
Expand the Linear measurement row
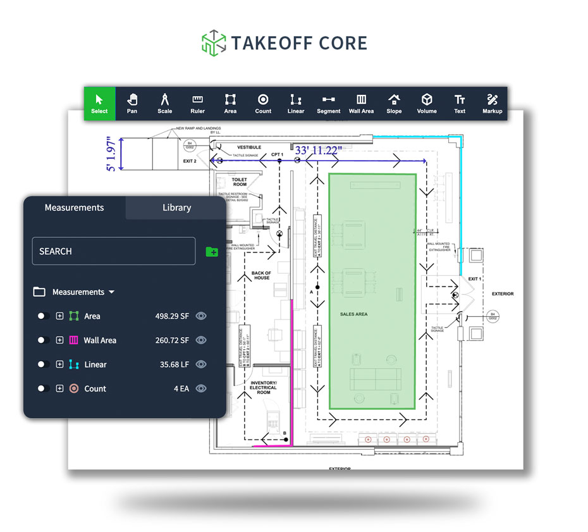click(59, 364)
